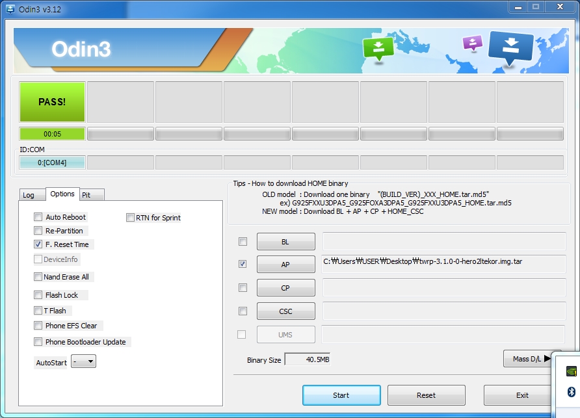Click the green PASS! status box
The width and height of the screenshot is (580, 418).
pyautogui.click(x=52, y=102)
